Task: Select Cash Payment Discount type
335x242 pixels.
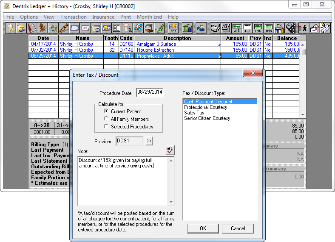Action: pyautogui.click(x=220, y=102)
